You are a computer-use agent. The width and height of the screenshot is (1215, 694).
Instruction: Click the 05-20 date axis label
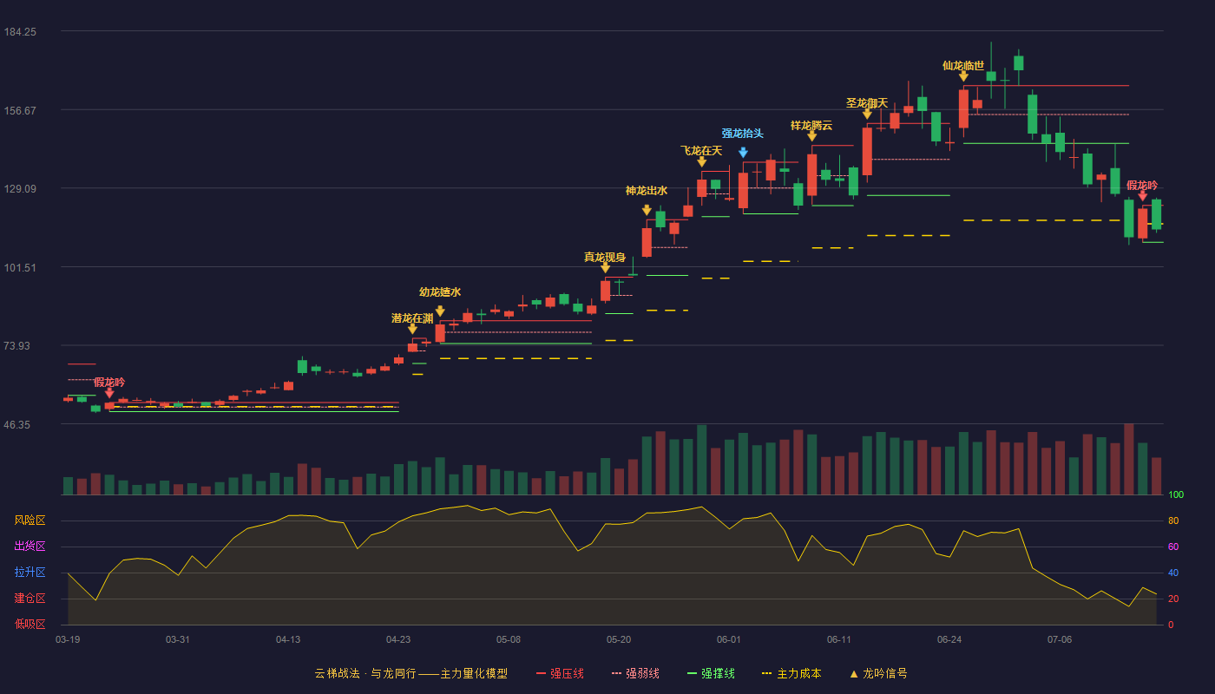pos(619,639)
